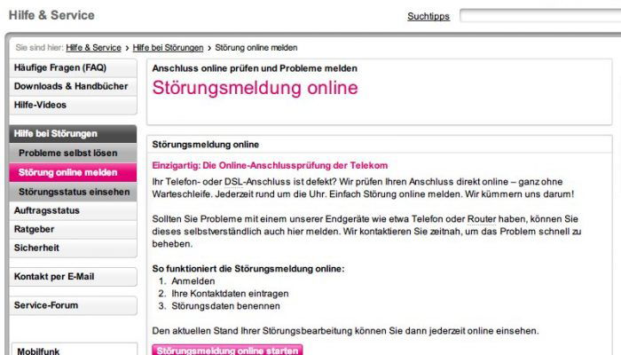Click the 'Störungsmeldung online' pink heading

255,88
